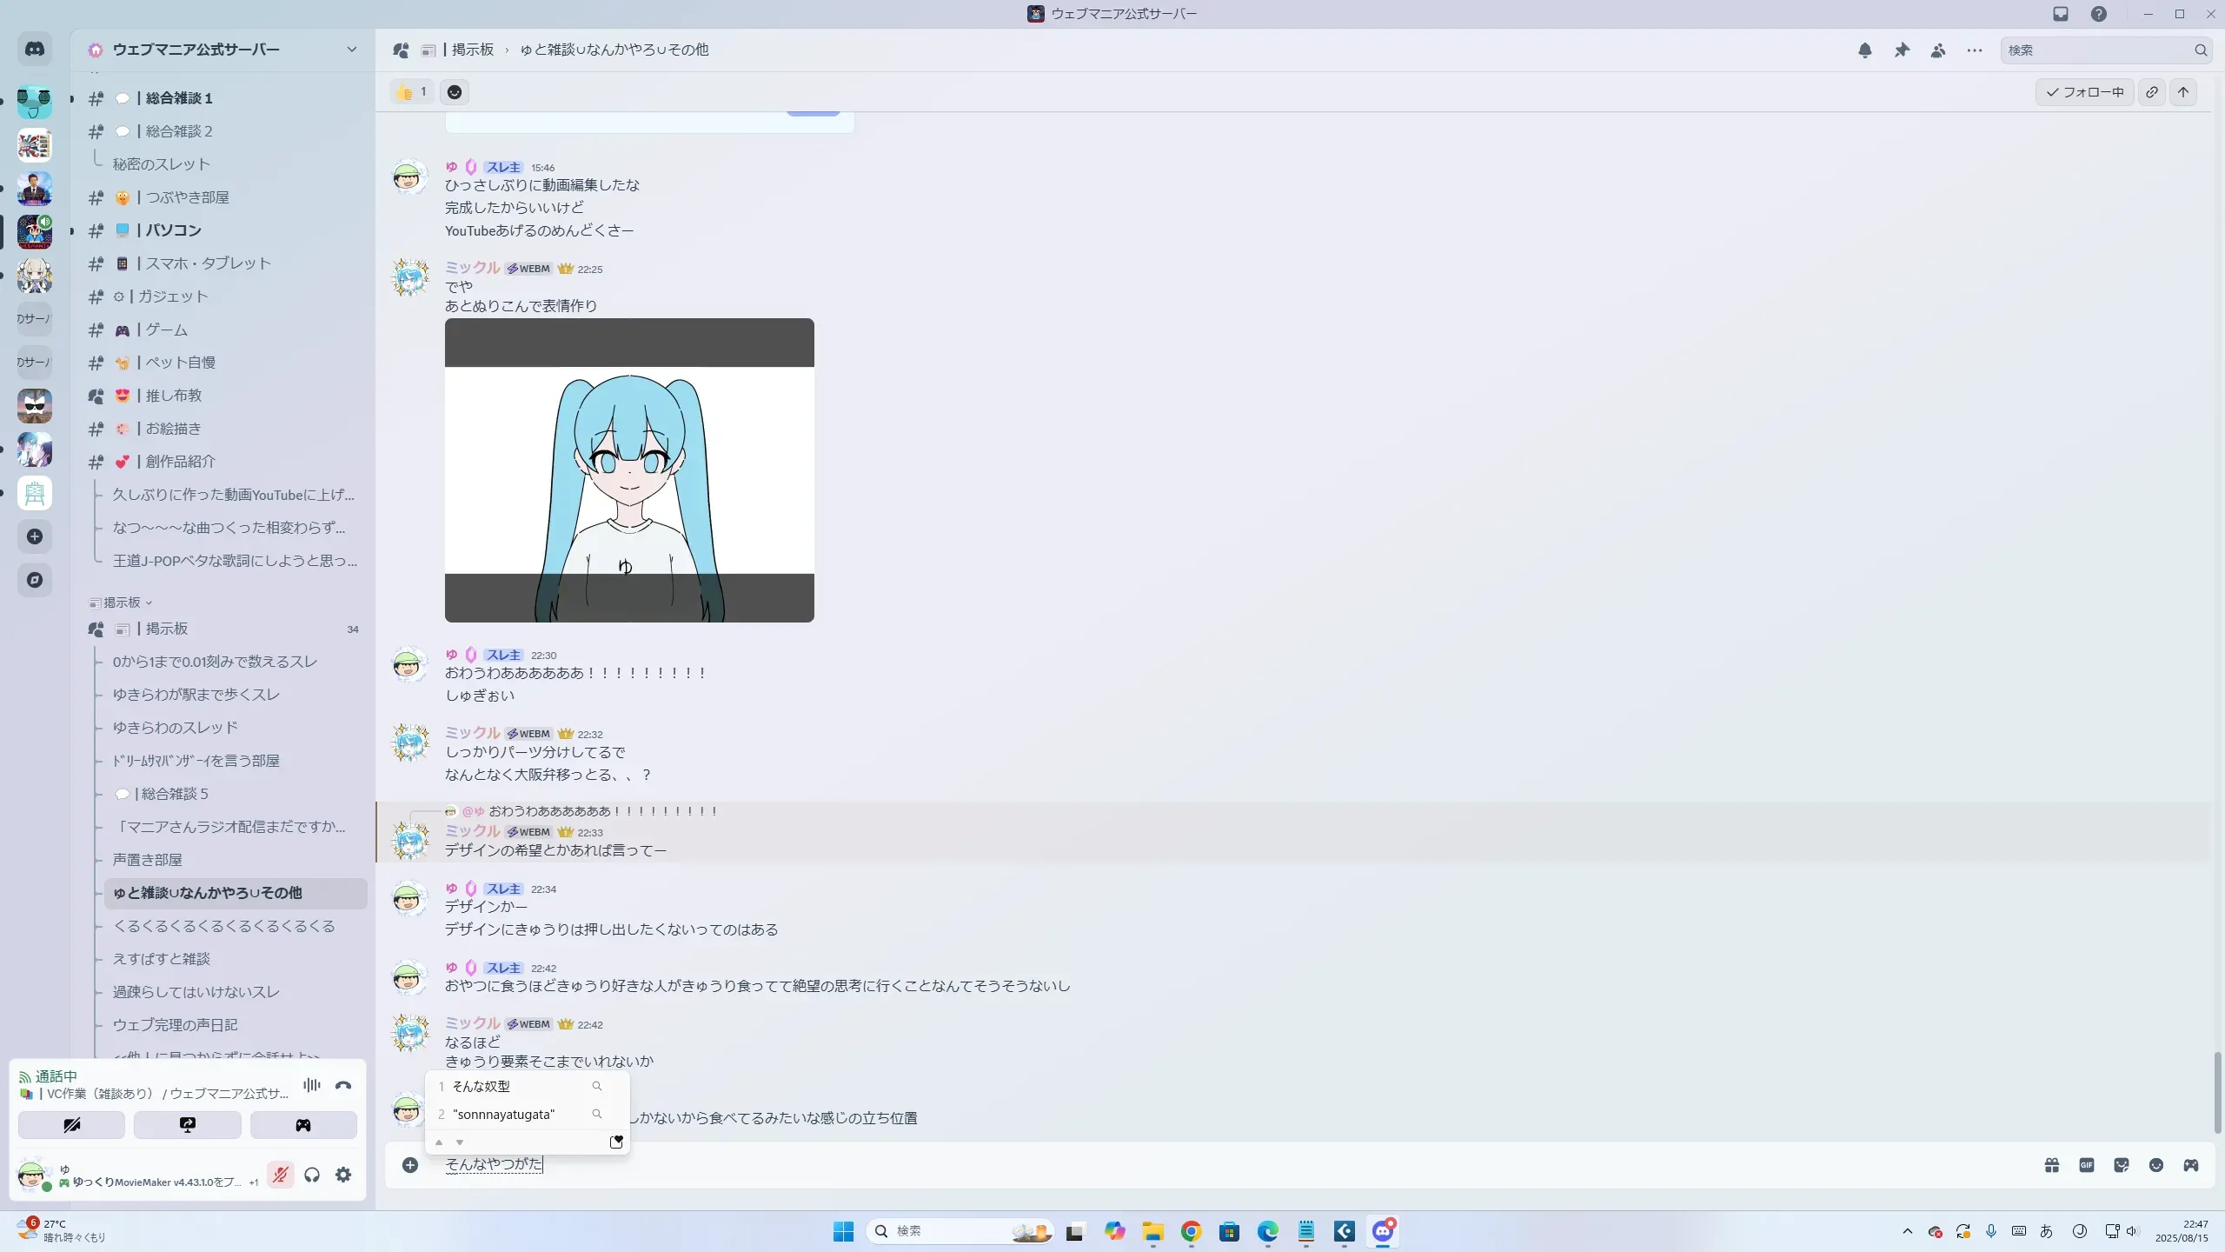Open user settings gear icon
Viewport: 2225px width, 1252px height.
pyautogui.click(x=343, y=1175)
